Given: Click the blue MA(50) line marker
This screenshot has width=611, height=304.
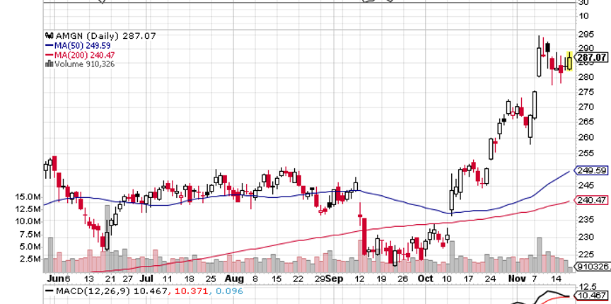Looking at the screenshot, I should pyautogui.click(x=49, y=45).
